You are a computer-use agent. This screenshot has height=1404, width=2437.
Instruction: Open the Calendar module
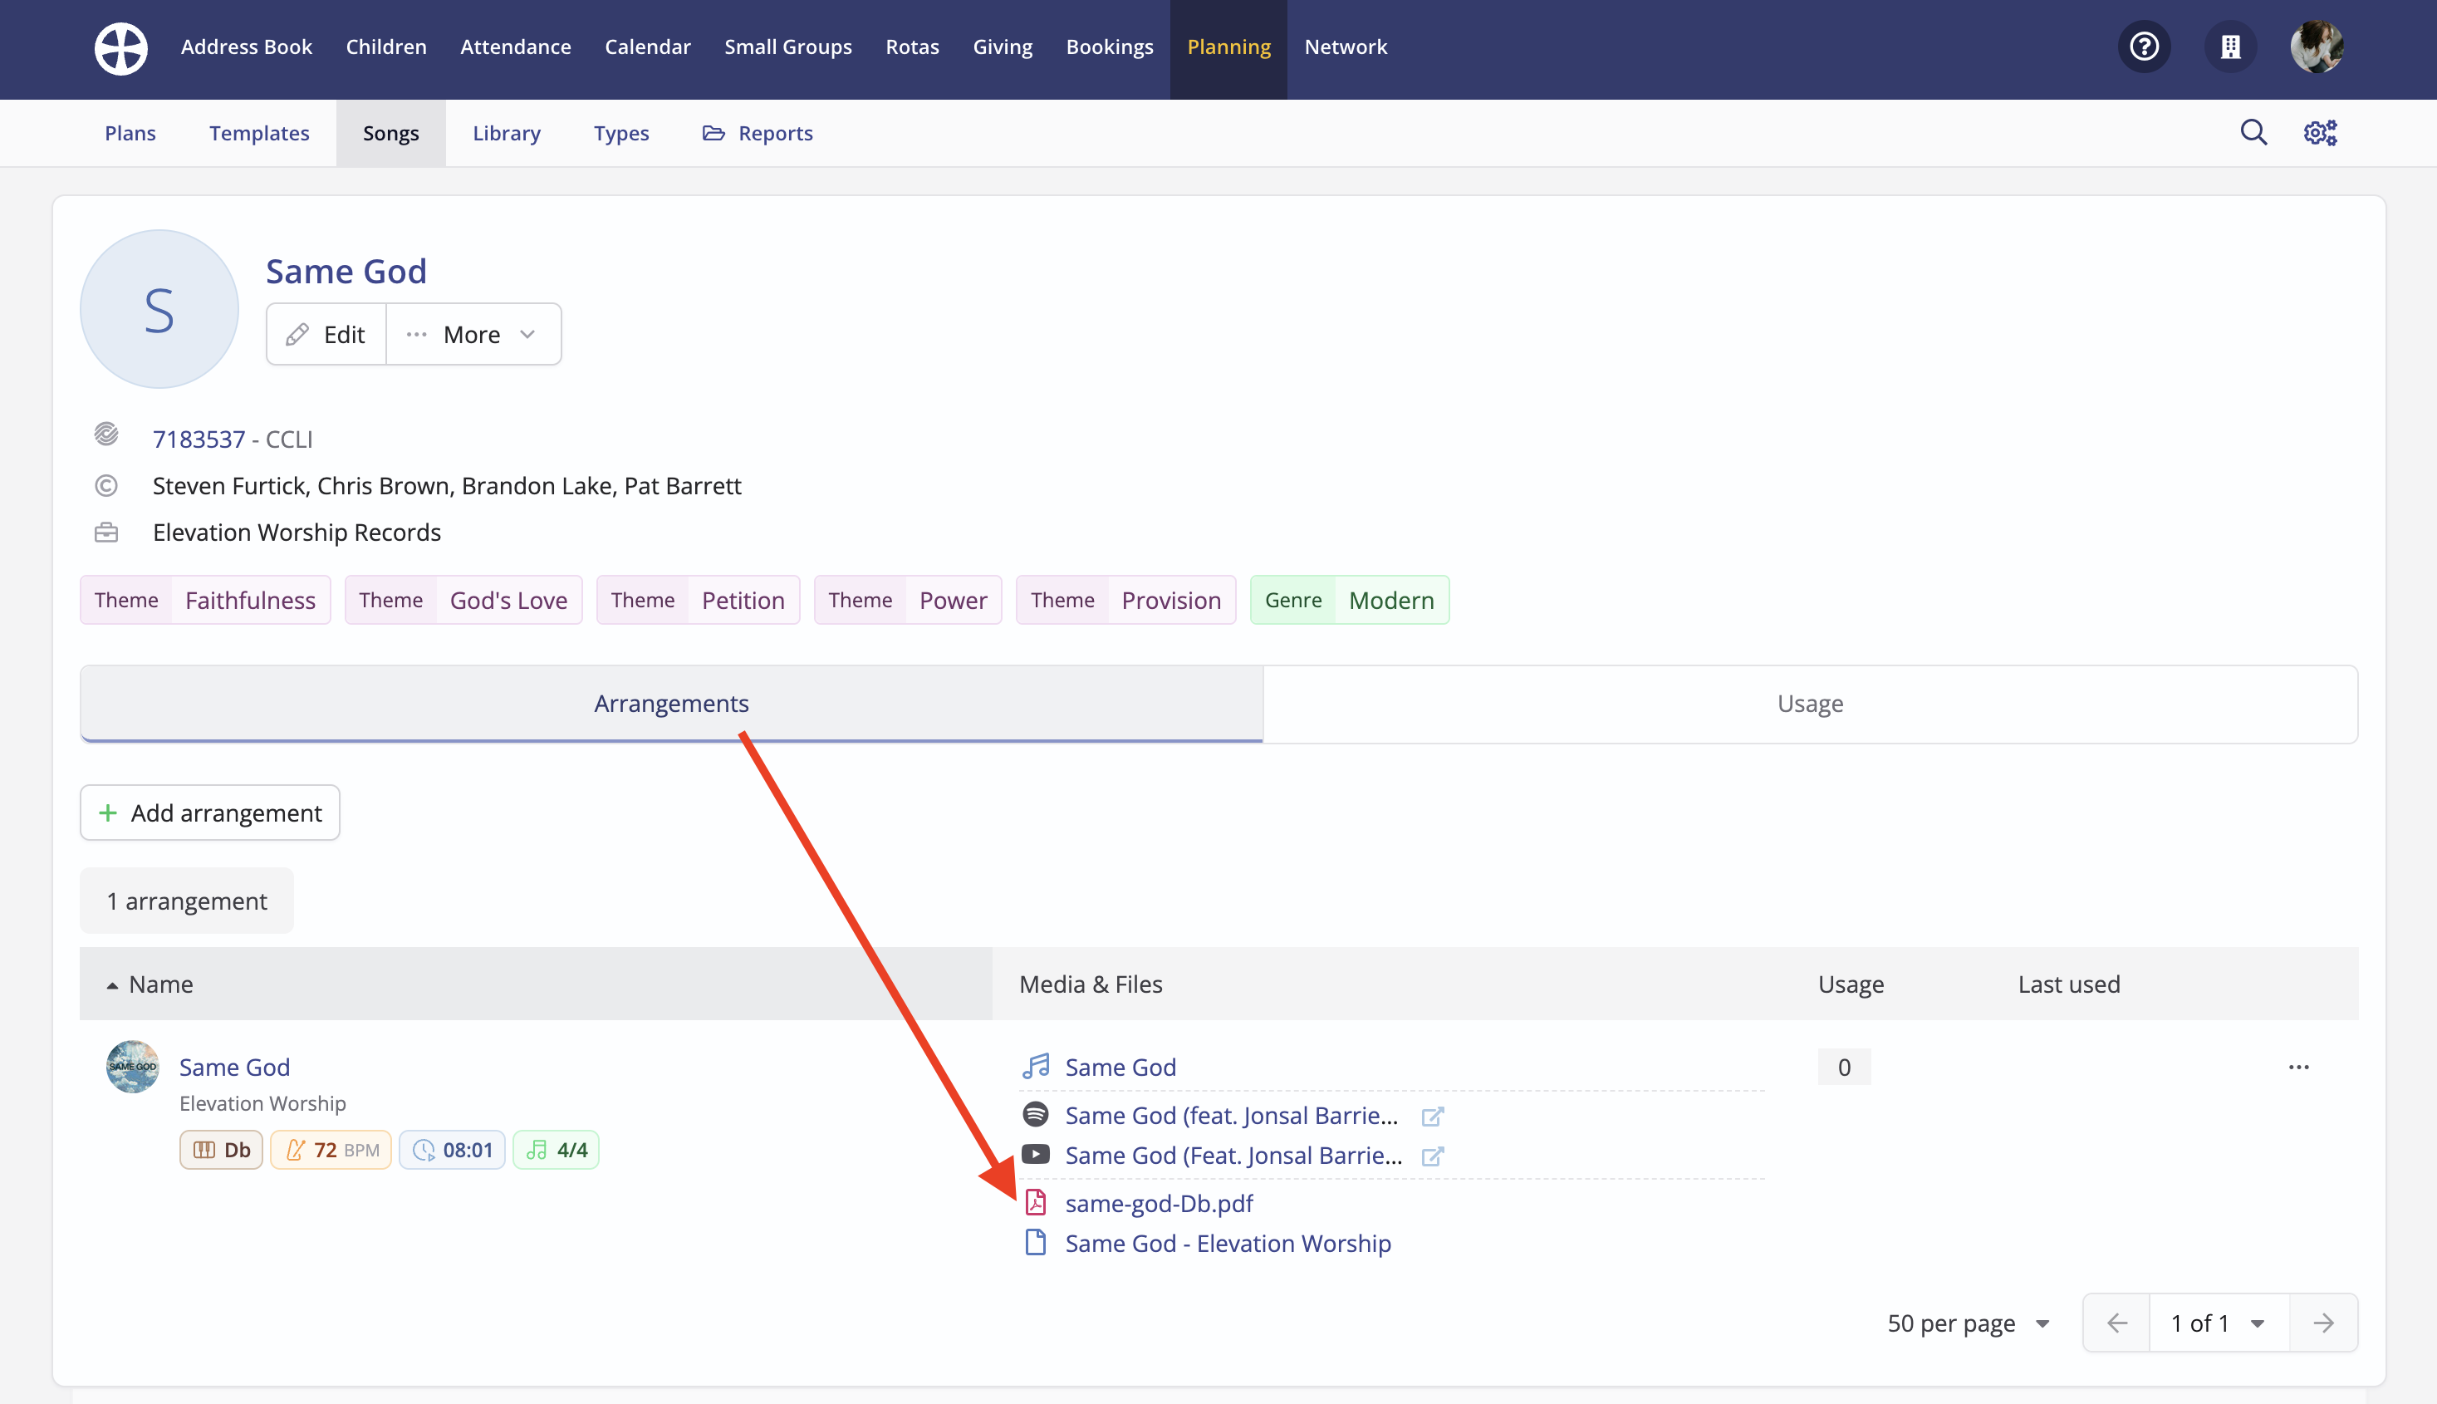(648, 47)
